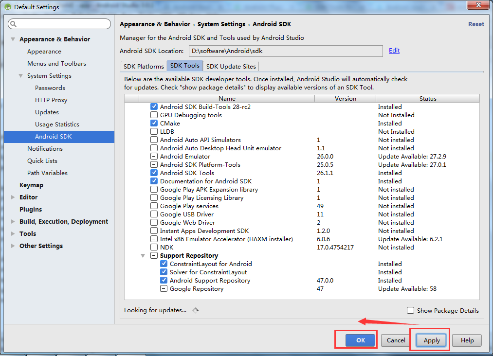Collapse System Settings tree node
This screenshot has height=356, width=493.
click(21, 76)
